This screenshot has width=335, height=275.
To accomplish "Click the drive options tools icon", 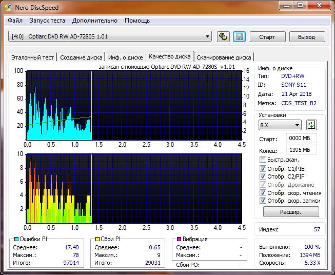I will pos(223,36).
